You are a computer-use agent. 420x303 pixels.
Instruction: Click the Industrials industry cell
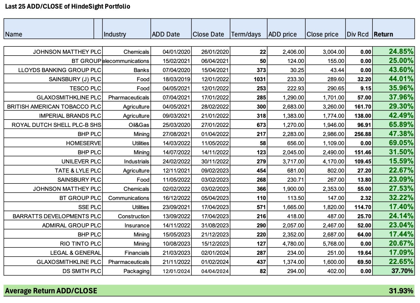[127, 161]
